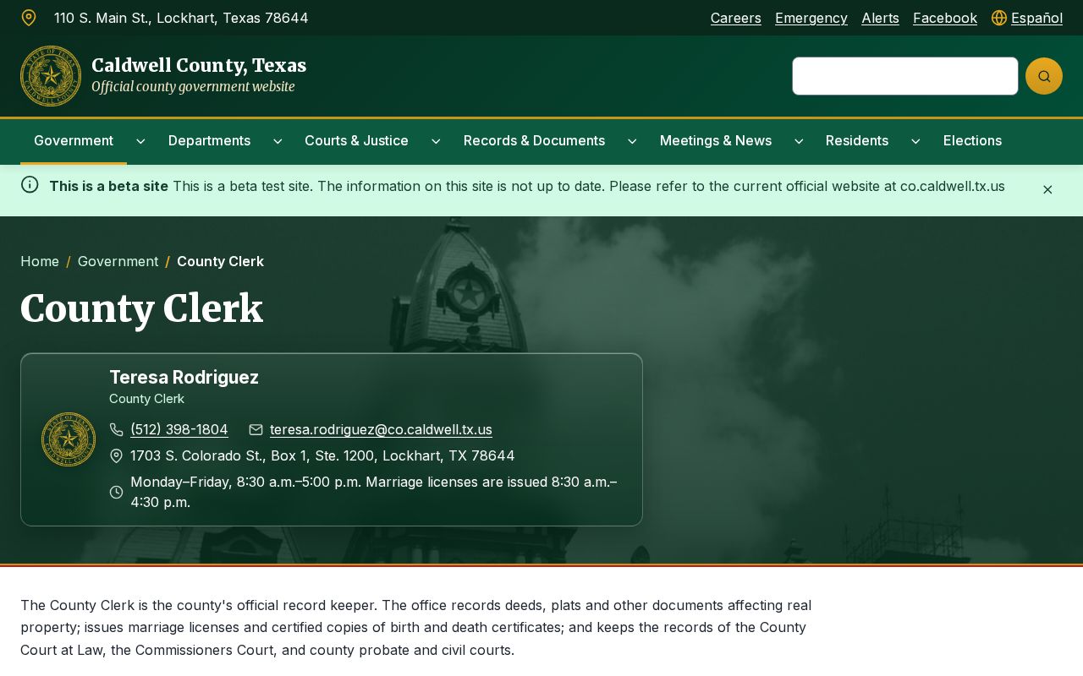Click the globe icon next to Español
Screen dimensions: 1083x676
click(x=999, y=18)
